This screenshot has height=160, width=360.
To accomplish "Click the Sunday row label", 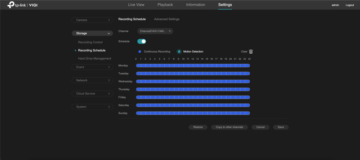I will coord(123,113).
